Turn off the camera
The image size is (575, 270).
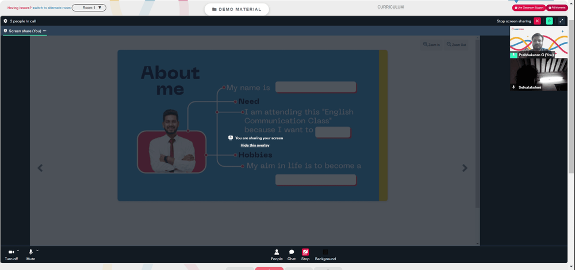click(x=11, y=255)
